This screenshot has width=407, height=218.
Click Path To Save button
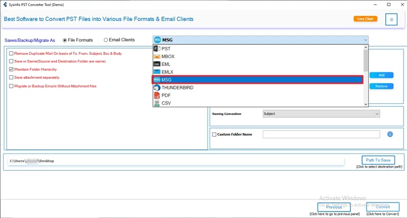click(x=378, y=160)
